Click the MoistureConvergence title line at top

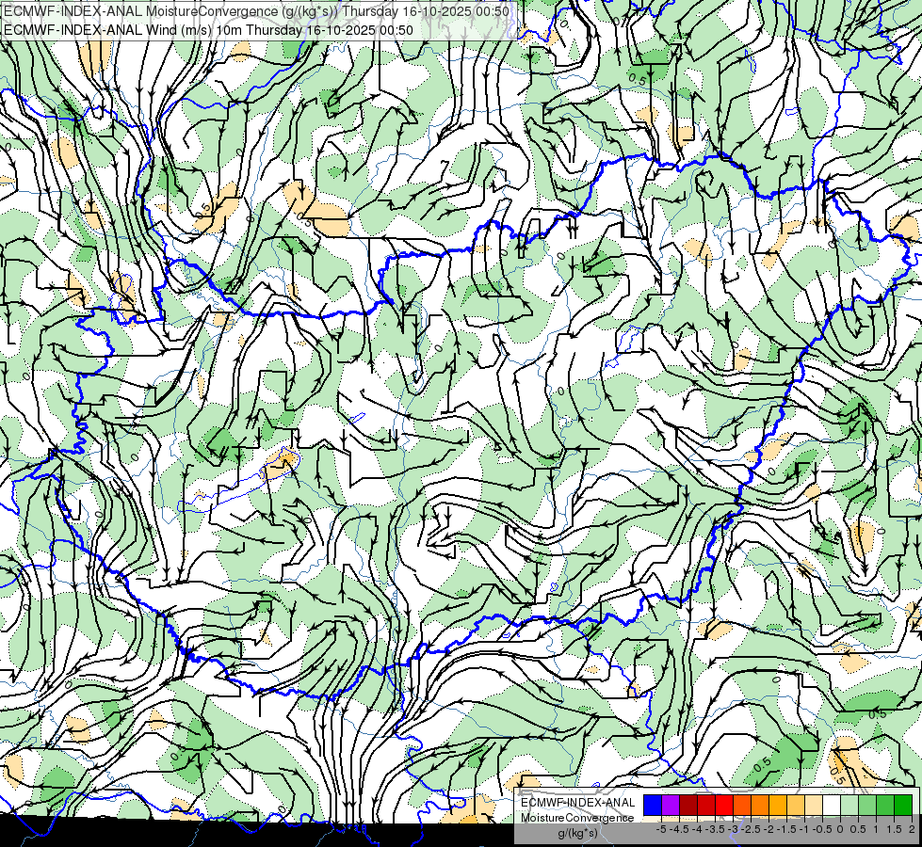[256, 10]
